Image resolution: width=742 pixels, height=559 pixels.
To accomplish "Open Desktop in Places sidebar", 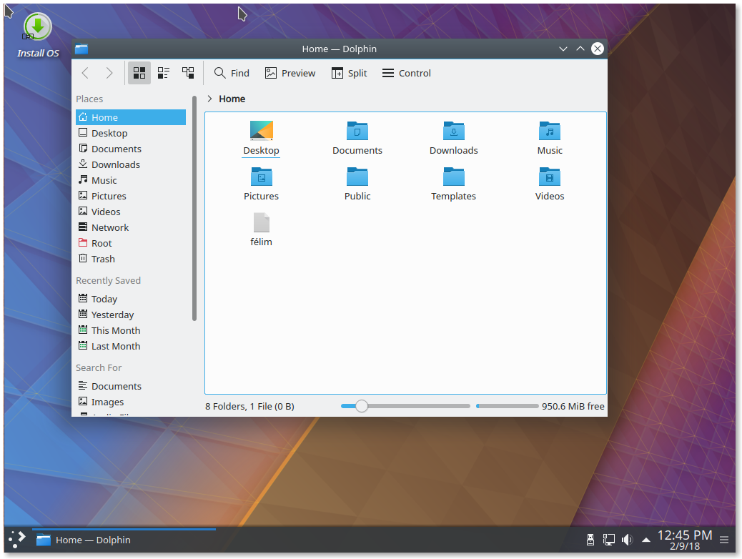I will tap(131, 133).
